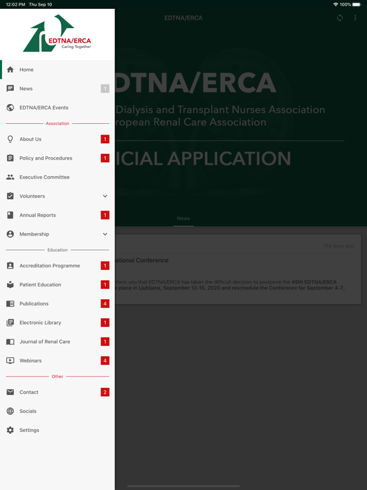This screenshot has height=490, width=367.
Task: Click the Patient Education reader icon
Action: 10,285
